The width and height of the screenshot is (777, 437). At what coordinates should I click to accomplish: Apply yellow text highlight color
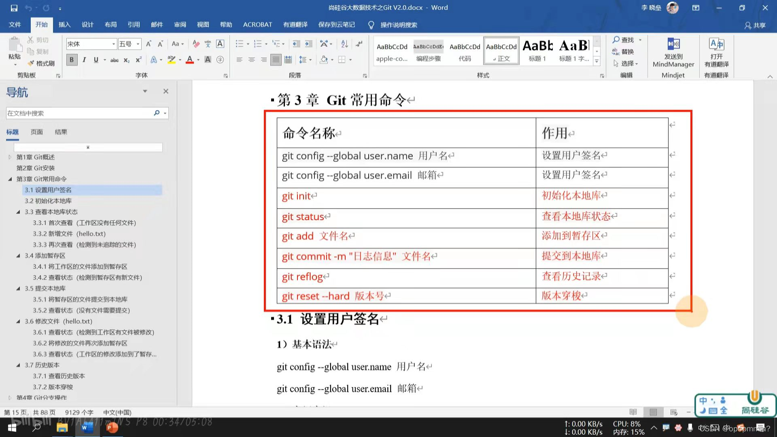172,60
